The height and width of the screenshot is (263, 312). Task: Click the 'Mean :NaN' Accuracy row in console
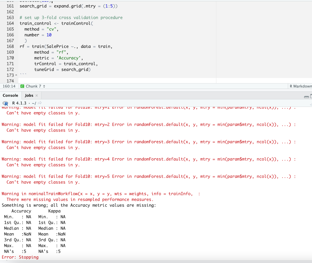click(17, 234)
